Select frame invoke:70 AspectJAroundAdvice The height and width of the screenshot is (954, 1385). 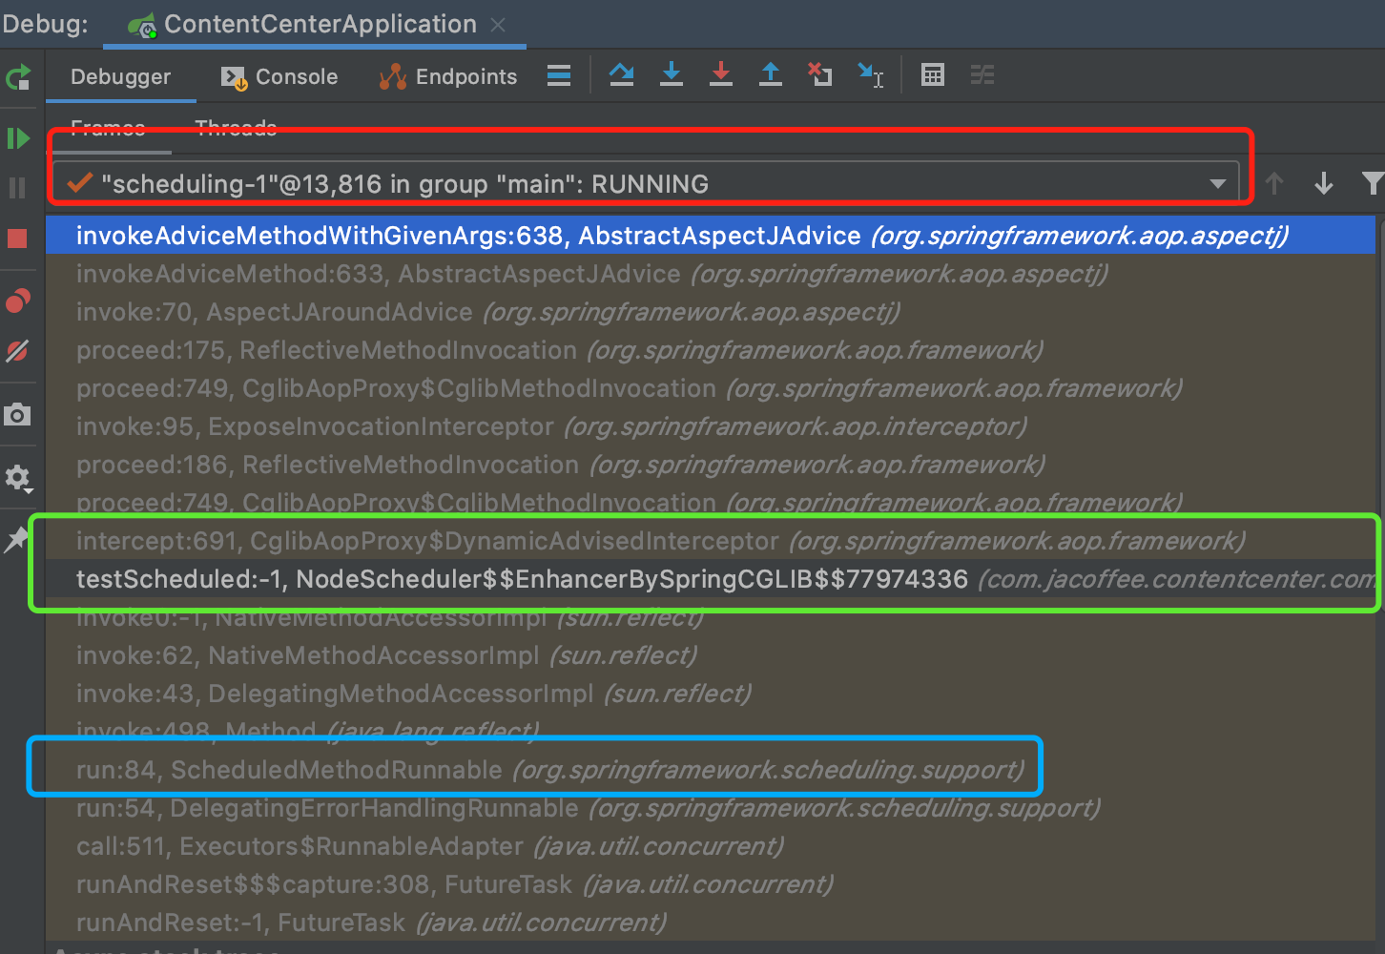(711, 312)
